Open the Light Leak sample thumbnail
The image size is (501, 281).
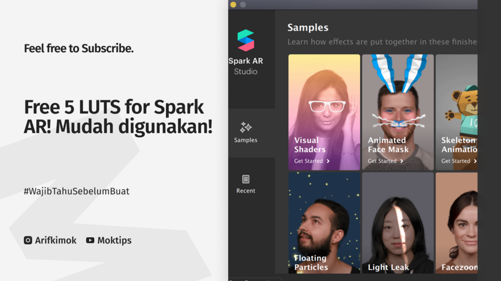click(x=398, y=223)
